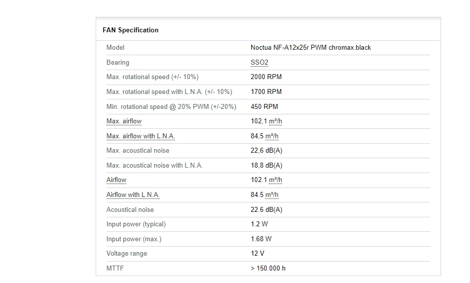Click the SSO2 bearing link

coord(259,63)
